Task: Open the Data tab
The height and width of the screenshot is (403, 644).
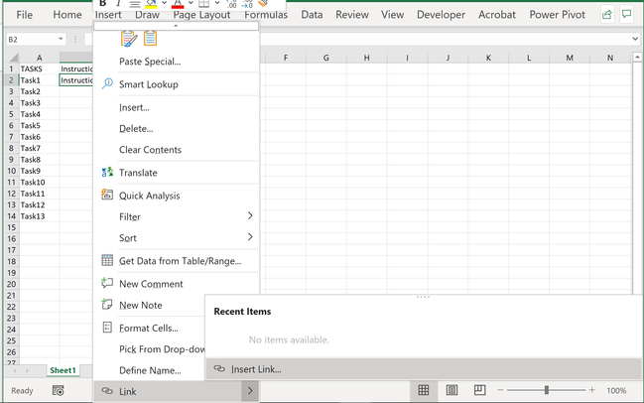Action: click(x=312, y=15)
